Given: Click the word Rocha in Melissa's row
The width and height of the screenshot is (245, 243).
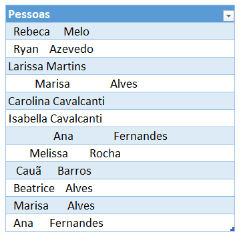Looking at the screenshot, I should coord(105,153).
